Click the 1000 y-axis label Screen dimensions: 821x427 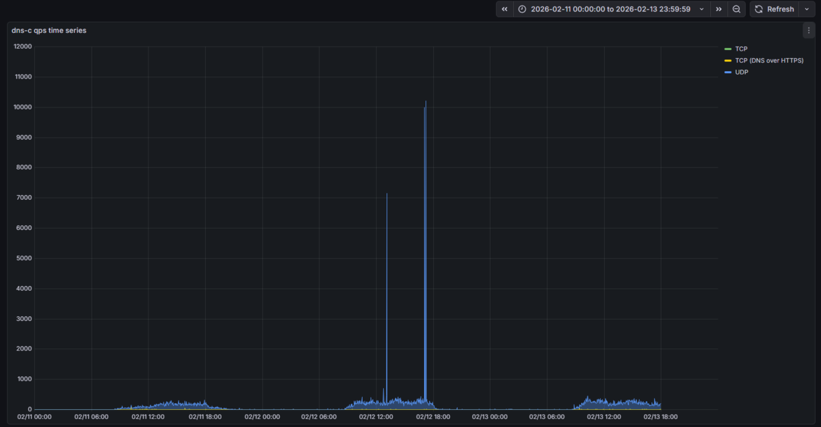(x=25, y=379)
